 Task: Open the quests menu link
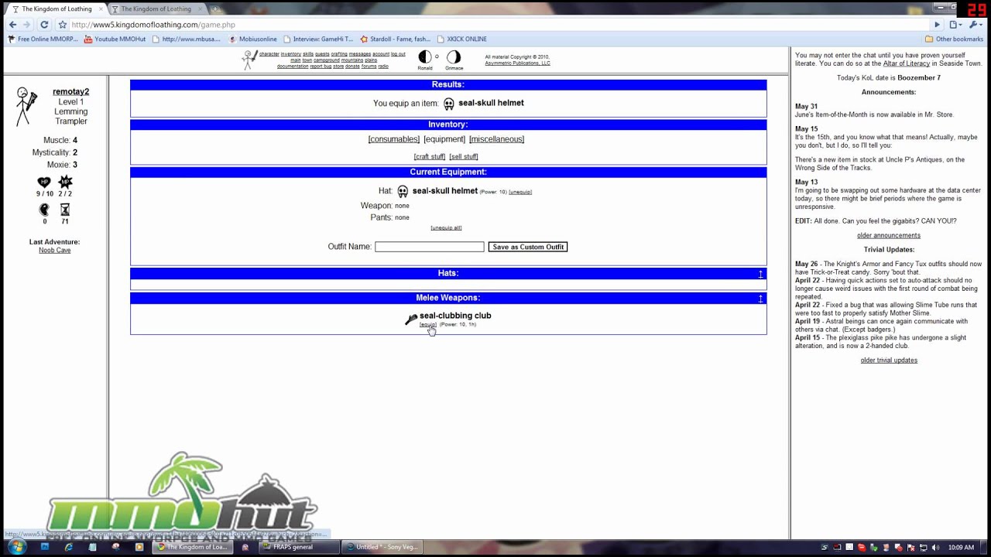322,54
